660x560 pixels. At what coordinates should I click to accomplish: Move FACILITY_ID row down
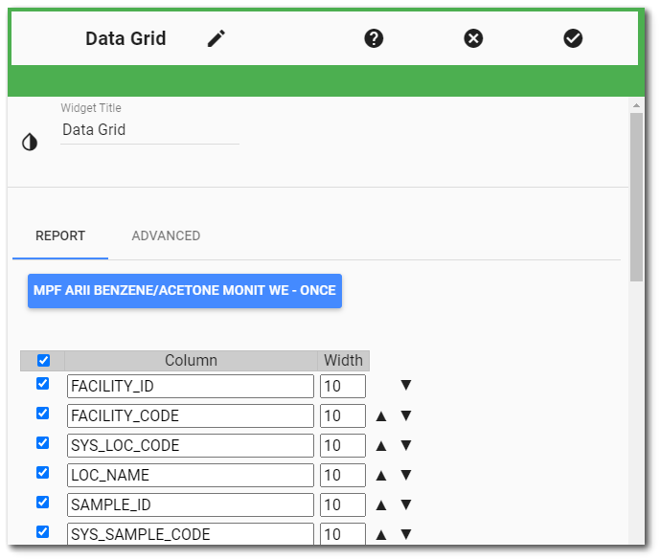[406, 385]
